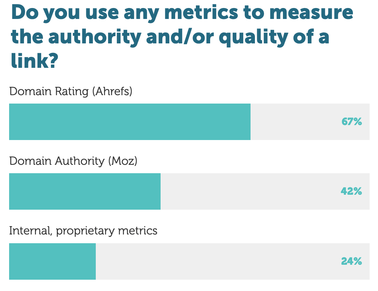The height and width of the screenshot is (291, 378).
Task: Select the Internal, proprietary metrics label
Action: (x=83, y=231)
